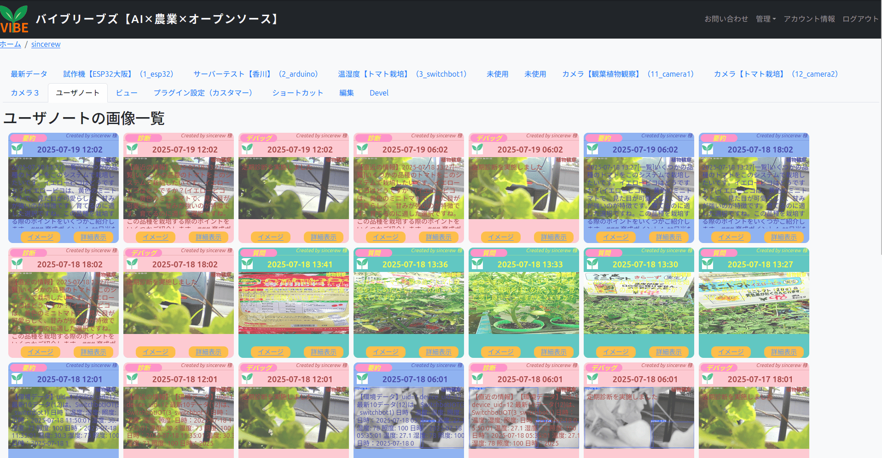Click the page vertical scrollbar
This screenshot has width=882, height=458.
point(880,126)
